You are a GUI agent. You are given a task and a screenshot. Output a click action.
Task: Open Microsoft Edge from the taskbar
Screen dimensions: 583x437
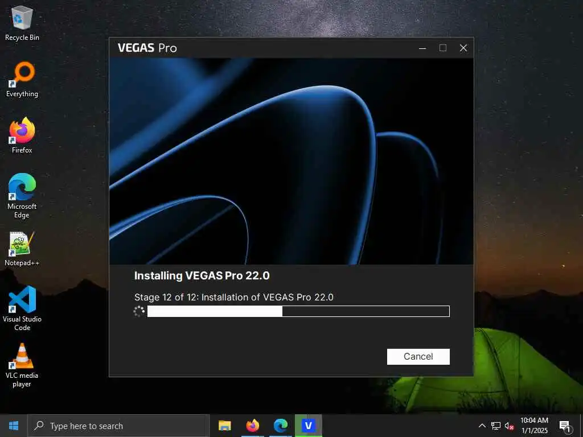[x=280, y=426]
